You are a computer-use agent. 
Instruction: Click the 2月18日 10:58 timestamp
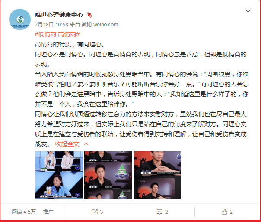coord(51,25)
